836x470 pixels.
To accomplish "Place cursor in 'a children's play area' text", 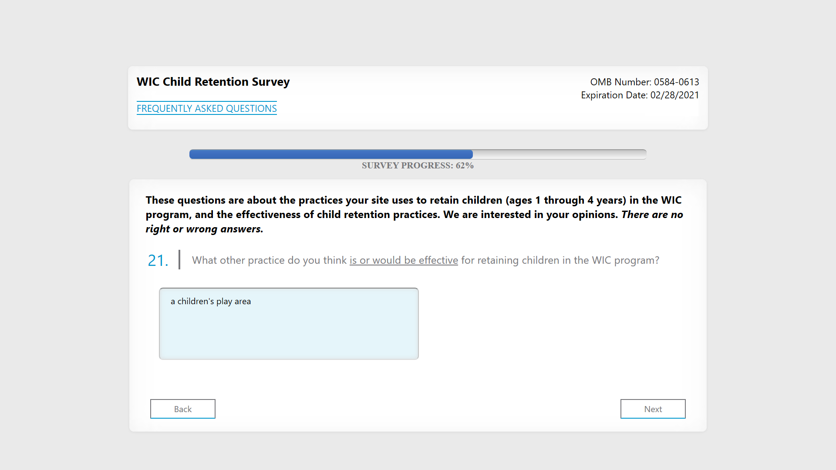I will [210, 301].
